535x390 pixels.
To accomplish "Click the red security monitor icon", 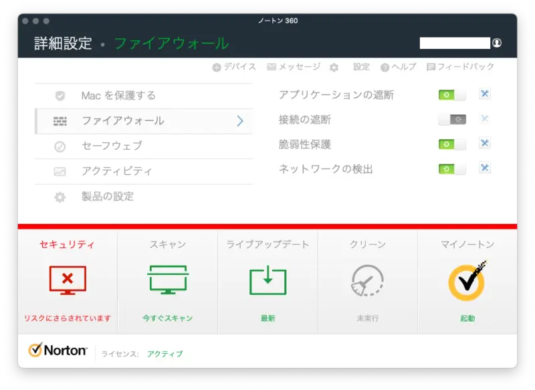I will (x=68, y=280).
